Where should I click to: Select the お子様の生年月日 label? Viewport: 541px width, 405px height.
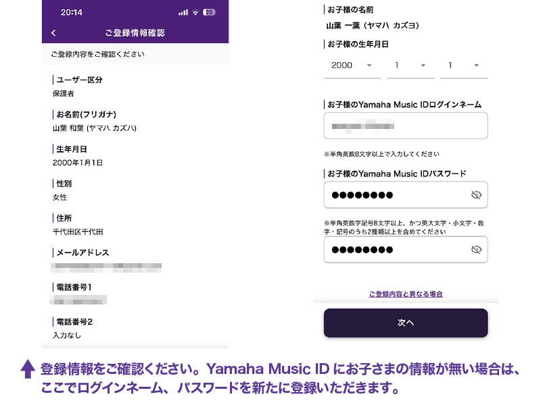click(358, 44)
